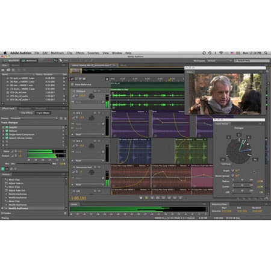Click the Move tool in toolbar
This screenshot has height=271, width=271.
click(x=55, y=60)
